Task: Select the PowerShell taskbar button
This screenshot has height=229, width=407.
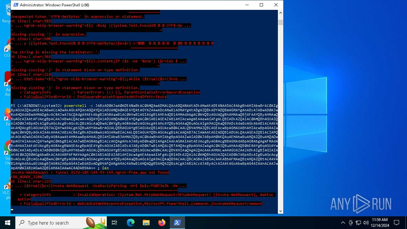Action: [x=177, y=223]
